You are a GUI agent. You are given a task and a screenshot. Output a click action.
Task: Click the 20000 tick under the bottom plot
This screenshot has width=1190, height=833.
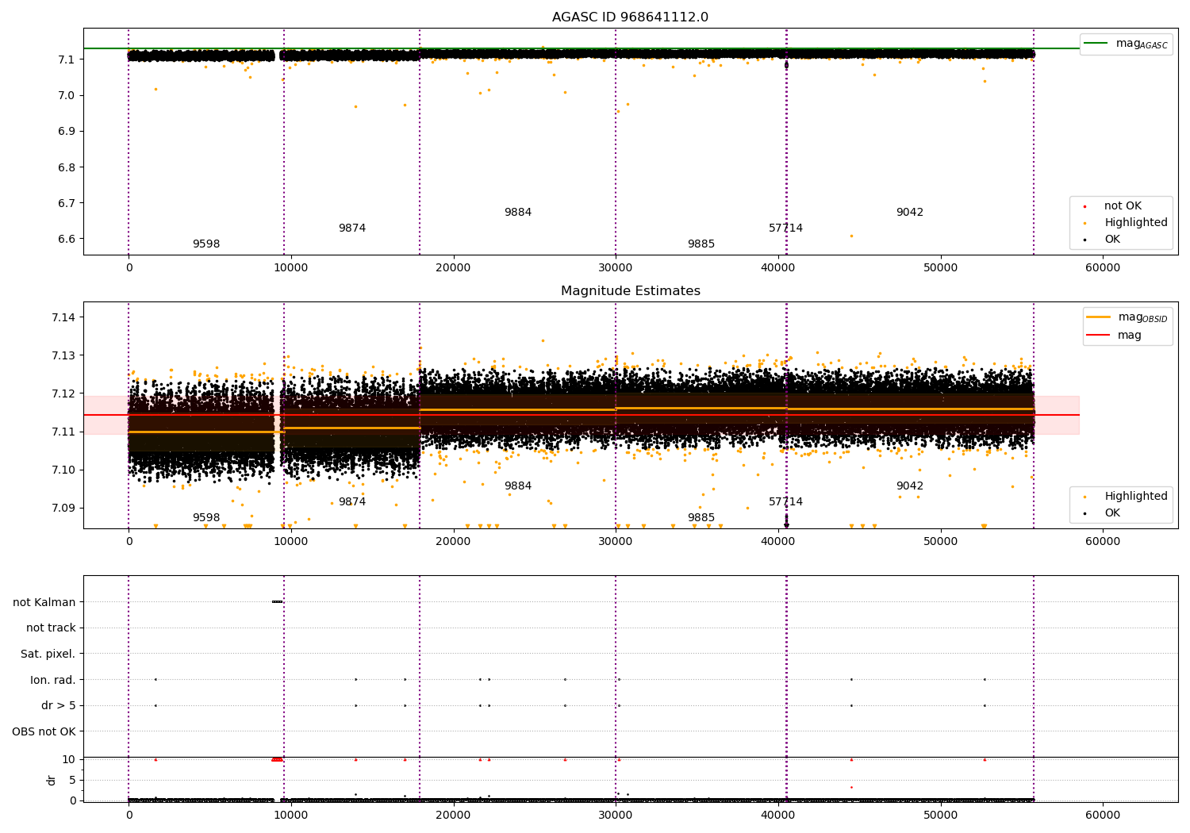coord(454,815)
